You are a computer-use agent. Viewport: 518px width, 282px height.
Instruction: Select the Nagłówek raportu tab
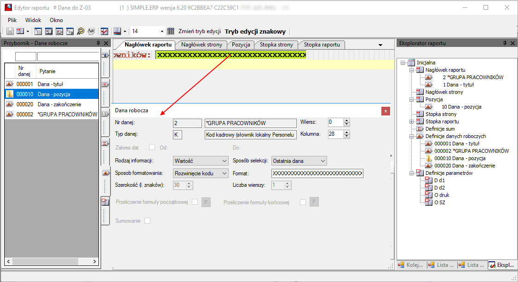148,45
